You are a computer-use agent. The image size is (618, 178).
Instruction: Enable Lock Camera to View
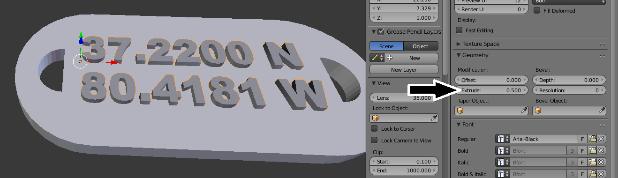coord(374,140)
